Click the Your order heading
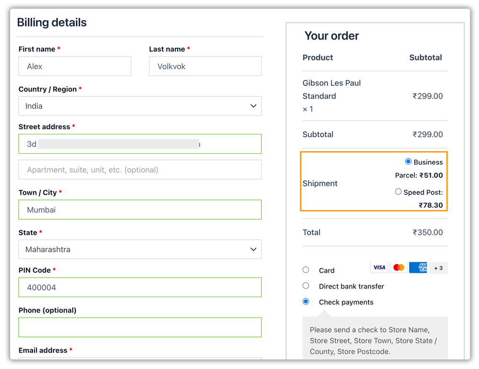The width and height of the screenshot is (479, 369). coord(331,36)
